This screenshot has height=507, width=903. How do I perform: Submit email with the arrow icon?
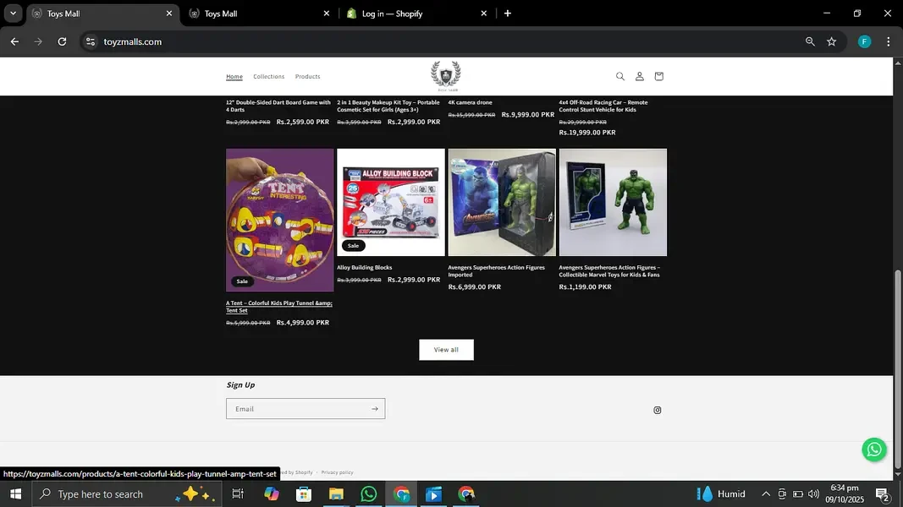374,409
